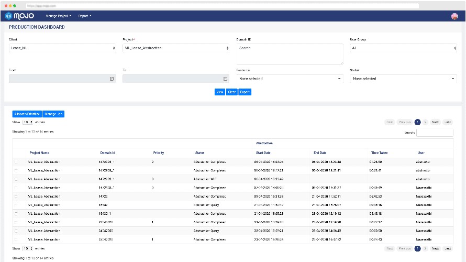Image resolution: width=466 pixels, height=262 pixels.
Task: Expand the User Group dropdown
Action: pyautogui.click(x=403, y=48)
